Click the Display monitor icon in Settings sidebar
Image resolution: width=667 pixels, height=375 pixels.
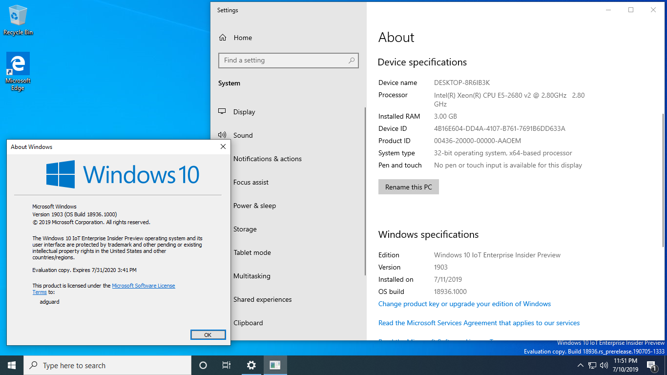click(x=222, y=112)
